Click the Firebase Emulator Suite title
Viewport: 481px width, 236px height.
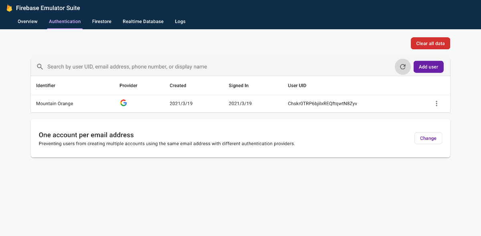click(x=48, y=8)
